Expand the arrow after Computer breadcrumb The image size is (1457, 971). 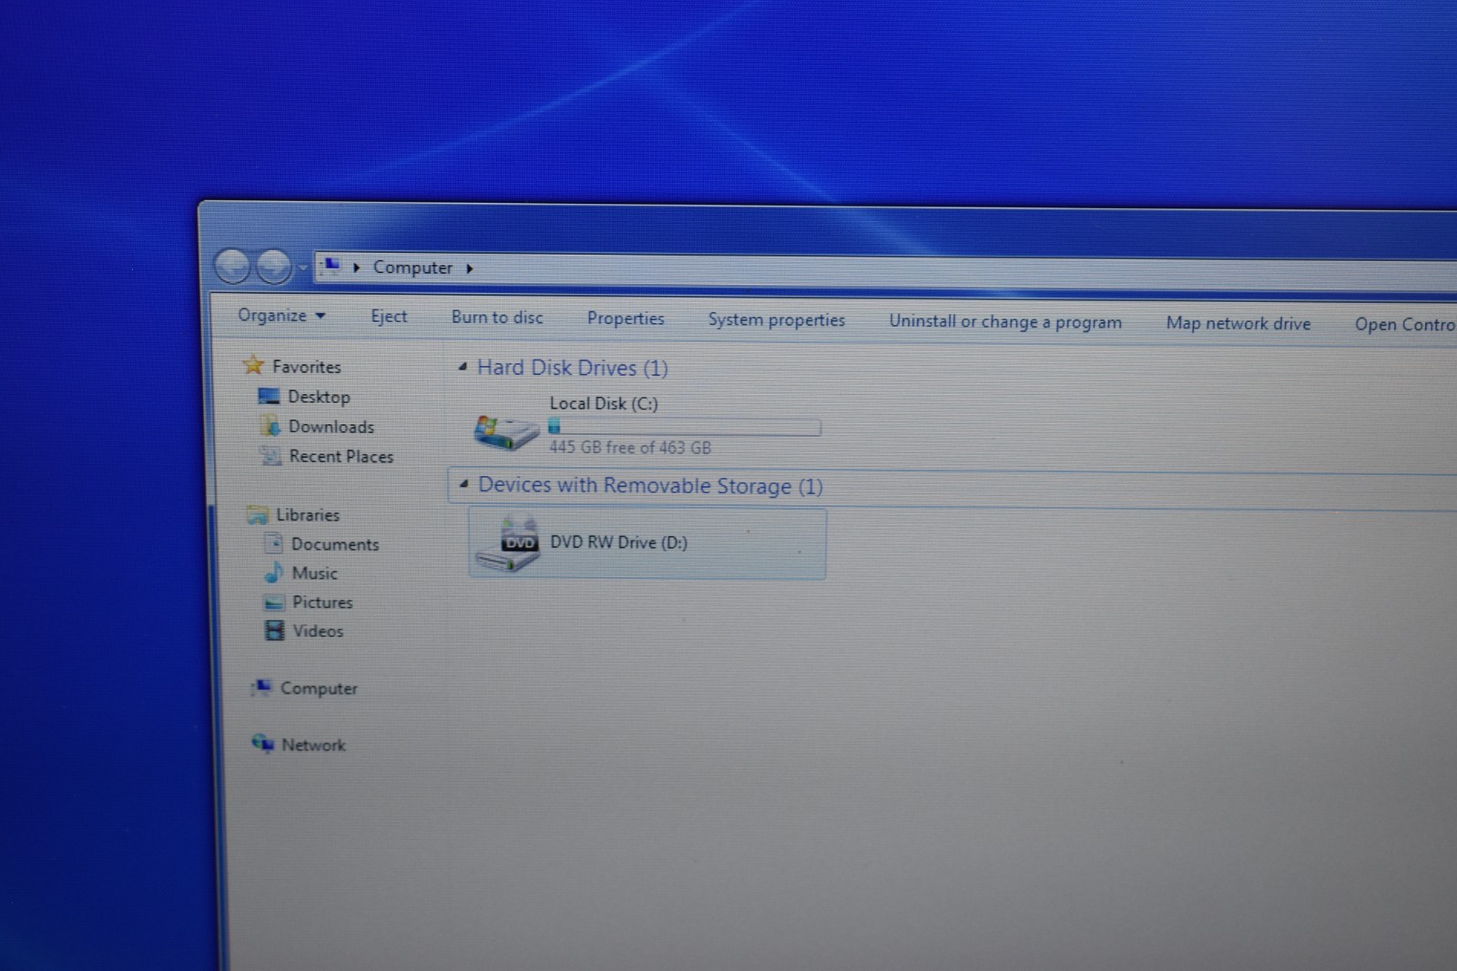pos(470,268)
